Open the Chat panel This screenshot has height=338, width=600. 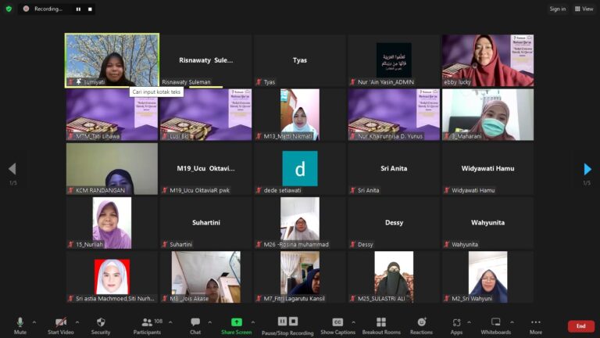[x=195, y=326]
